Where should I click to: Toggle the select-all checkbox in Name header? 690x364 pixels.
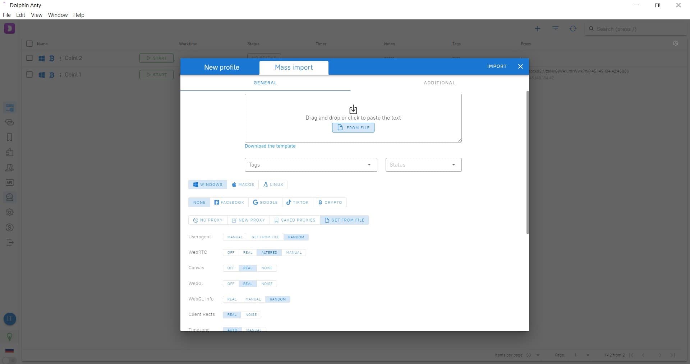point(29,44)
